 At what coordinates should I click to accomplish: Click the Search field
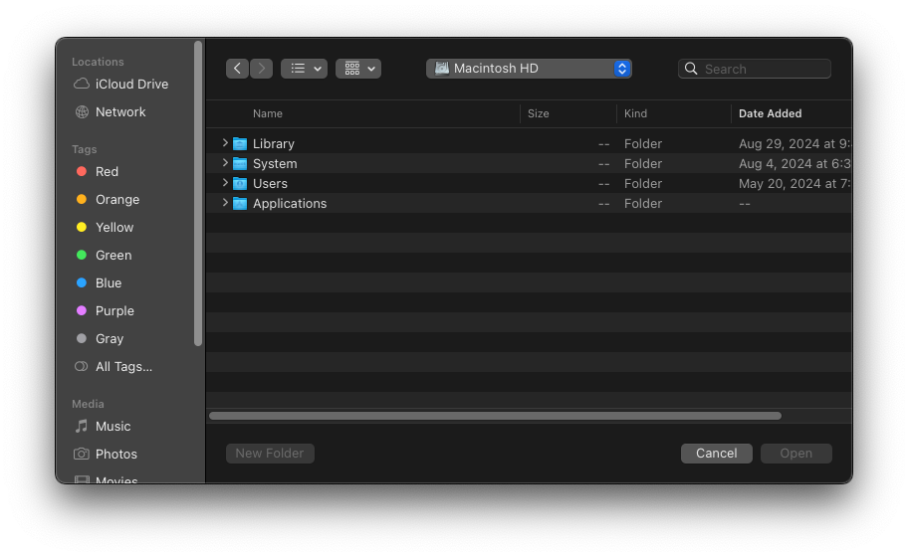[x=755, y=69]
